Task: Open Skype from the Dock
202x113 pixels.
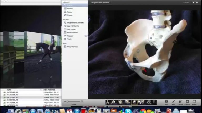Action: (x=128, y=111)
